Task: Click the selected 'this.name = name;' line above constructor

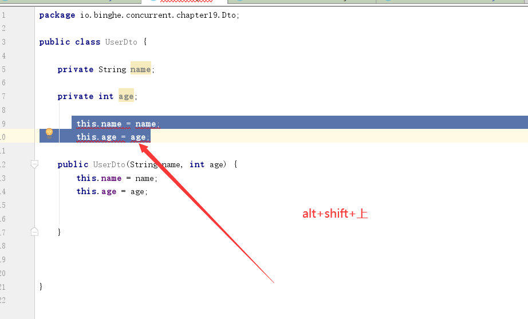Action: point(118,124)
